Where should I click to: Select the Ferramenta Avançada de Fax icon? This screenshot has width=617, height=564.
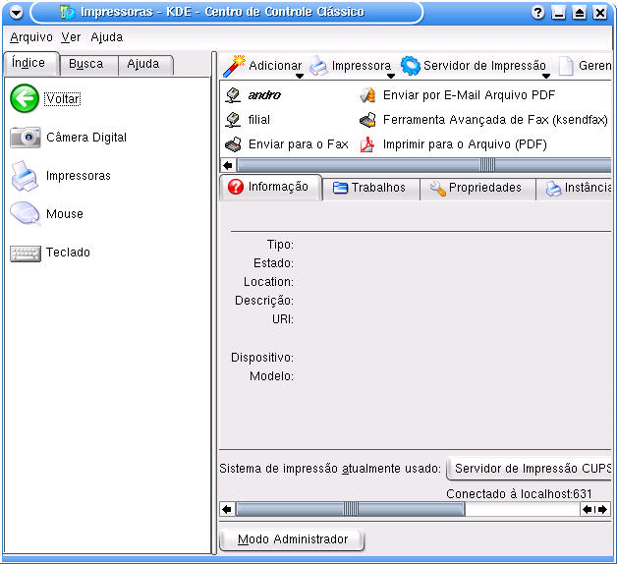(x=367, y=120)
